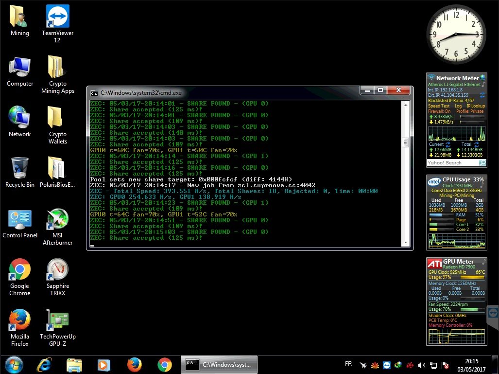Refresh the external IP in Network Meter
Viewport: 499px width, 374px height.
[482, 95]
